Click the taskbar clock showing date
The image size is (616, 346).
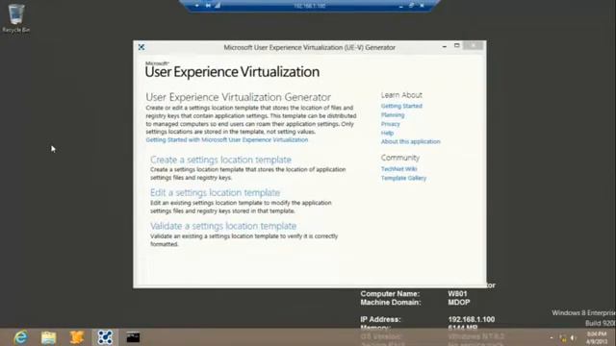pos(597,337)
